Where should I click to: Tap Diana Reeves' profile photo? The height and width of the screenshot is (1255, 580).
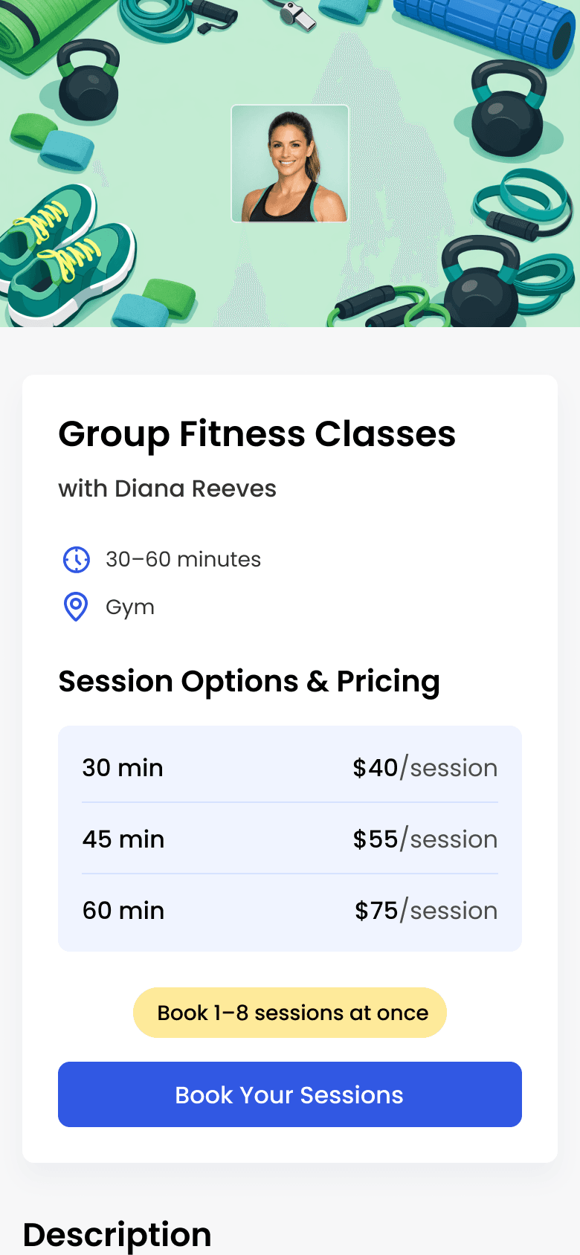click(290, 164)
